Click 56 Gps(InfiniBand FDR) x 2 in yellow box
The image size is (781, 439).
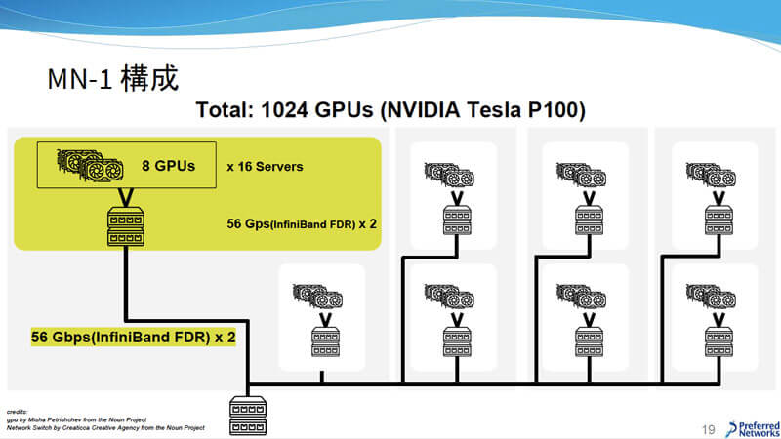302,224
